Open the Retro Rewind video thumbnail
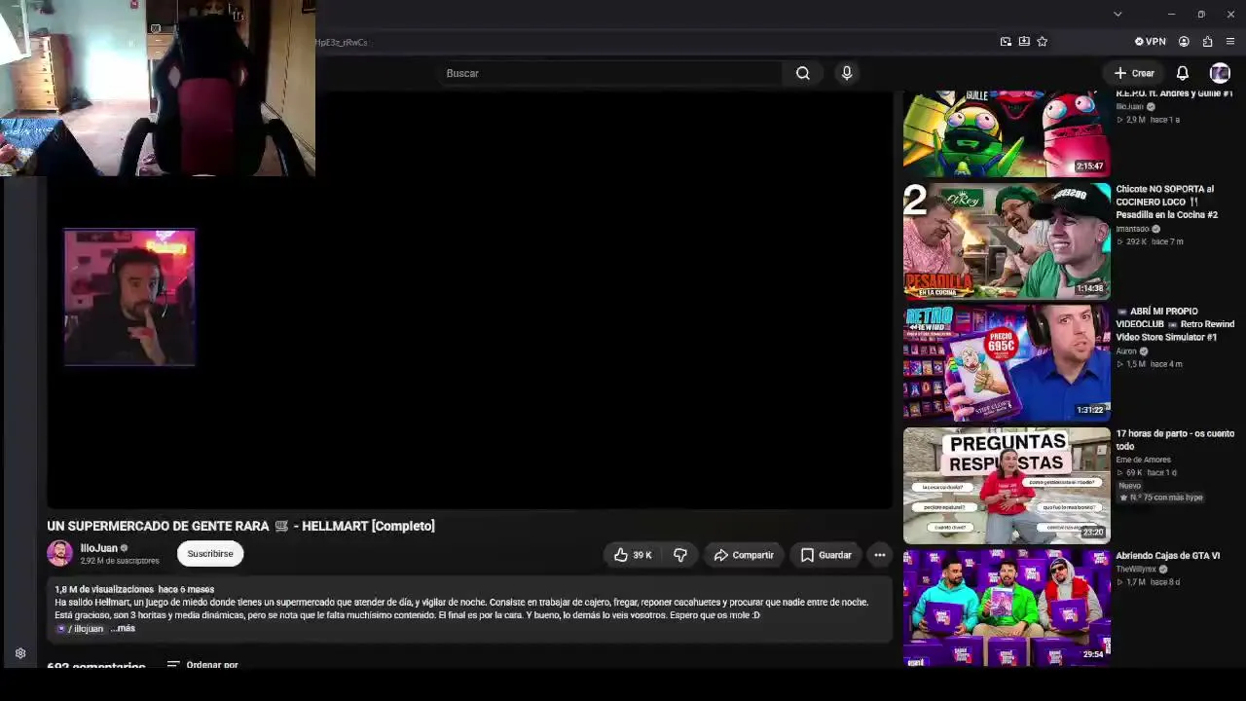 [1007, 363]
